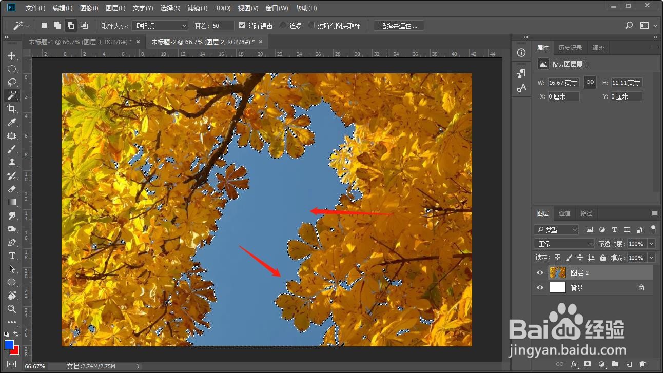
Task: Expand the opacity 100% dropdown arrow
Action: pyautogui.click(x=652, y=244)
